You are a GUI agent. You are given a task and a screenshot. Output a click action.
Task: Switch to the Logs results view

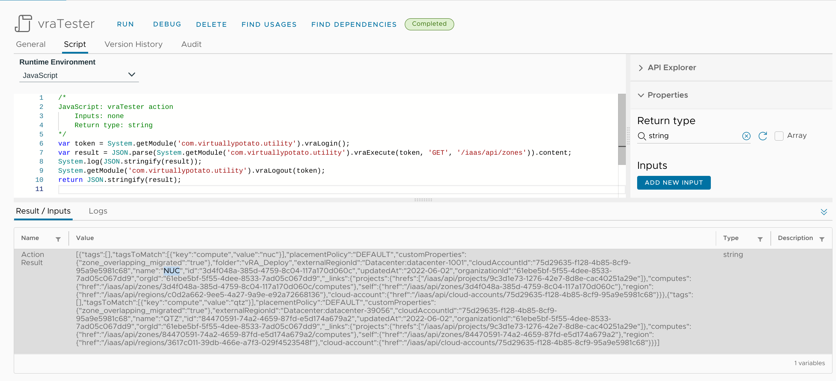(98, 211)
